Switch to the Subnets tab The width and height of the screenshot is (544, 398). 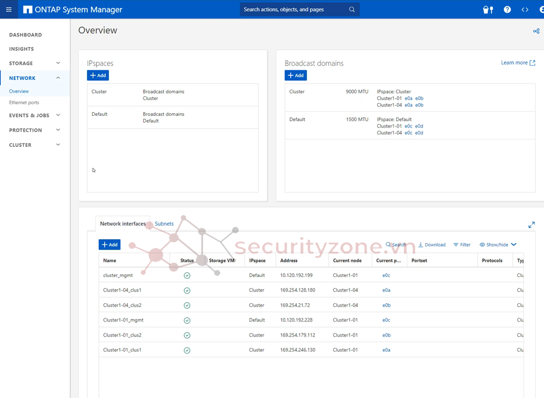tap(164, 224)
